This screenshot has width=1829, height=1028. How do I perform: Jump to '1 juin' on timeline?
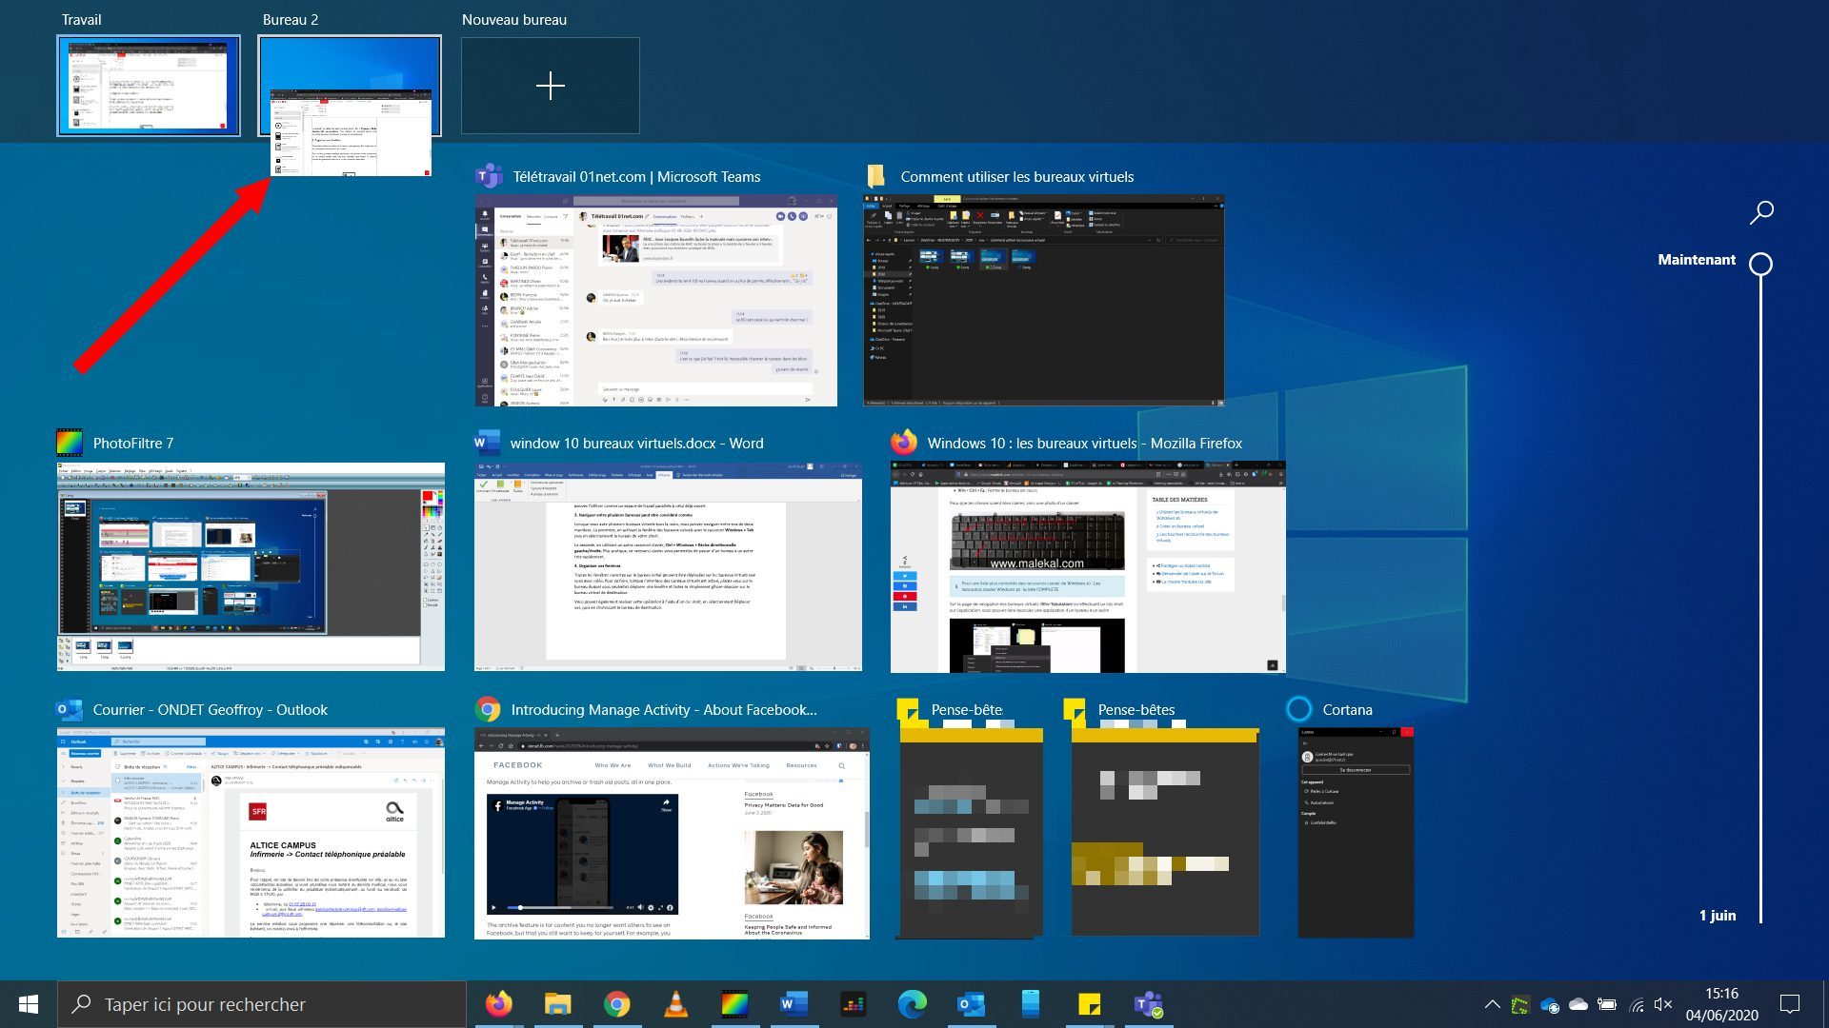1718,916
